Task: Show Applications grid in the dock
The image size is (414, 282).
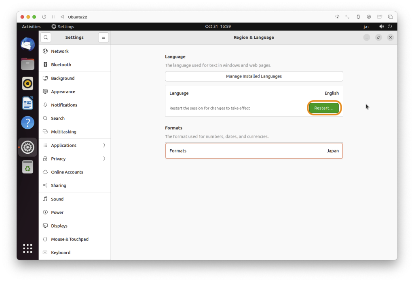Action: (28, 249)
